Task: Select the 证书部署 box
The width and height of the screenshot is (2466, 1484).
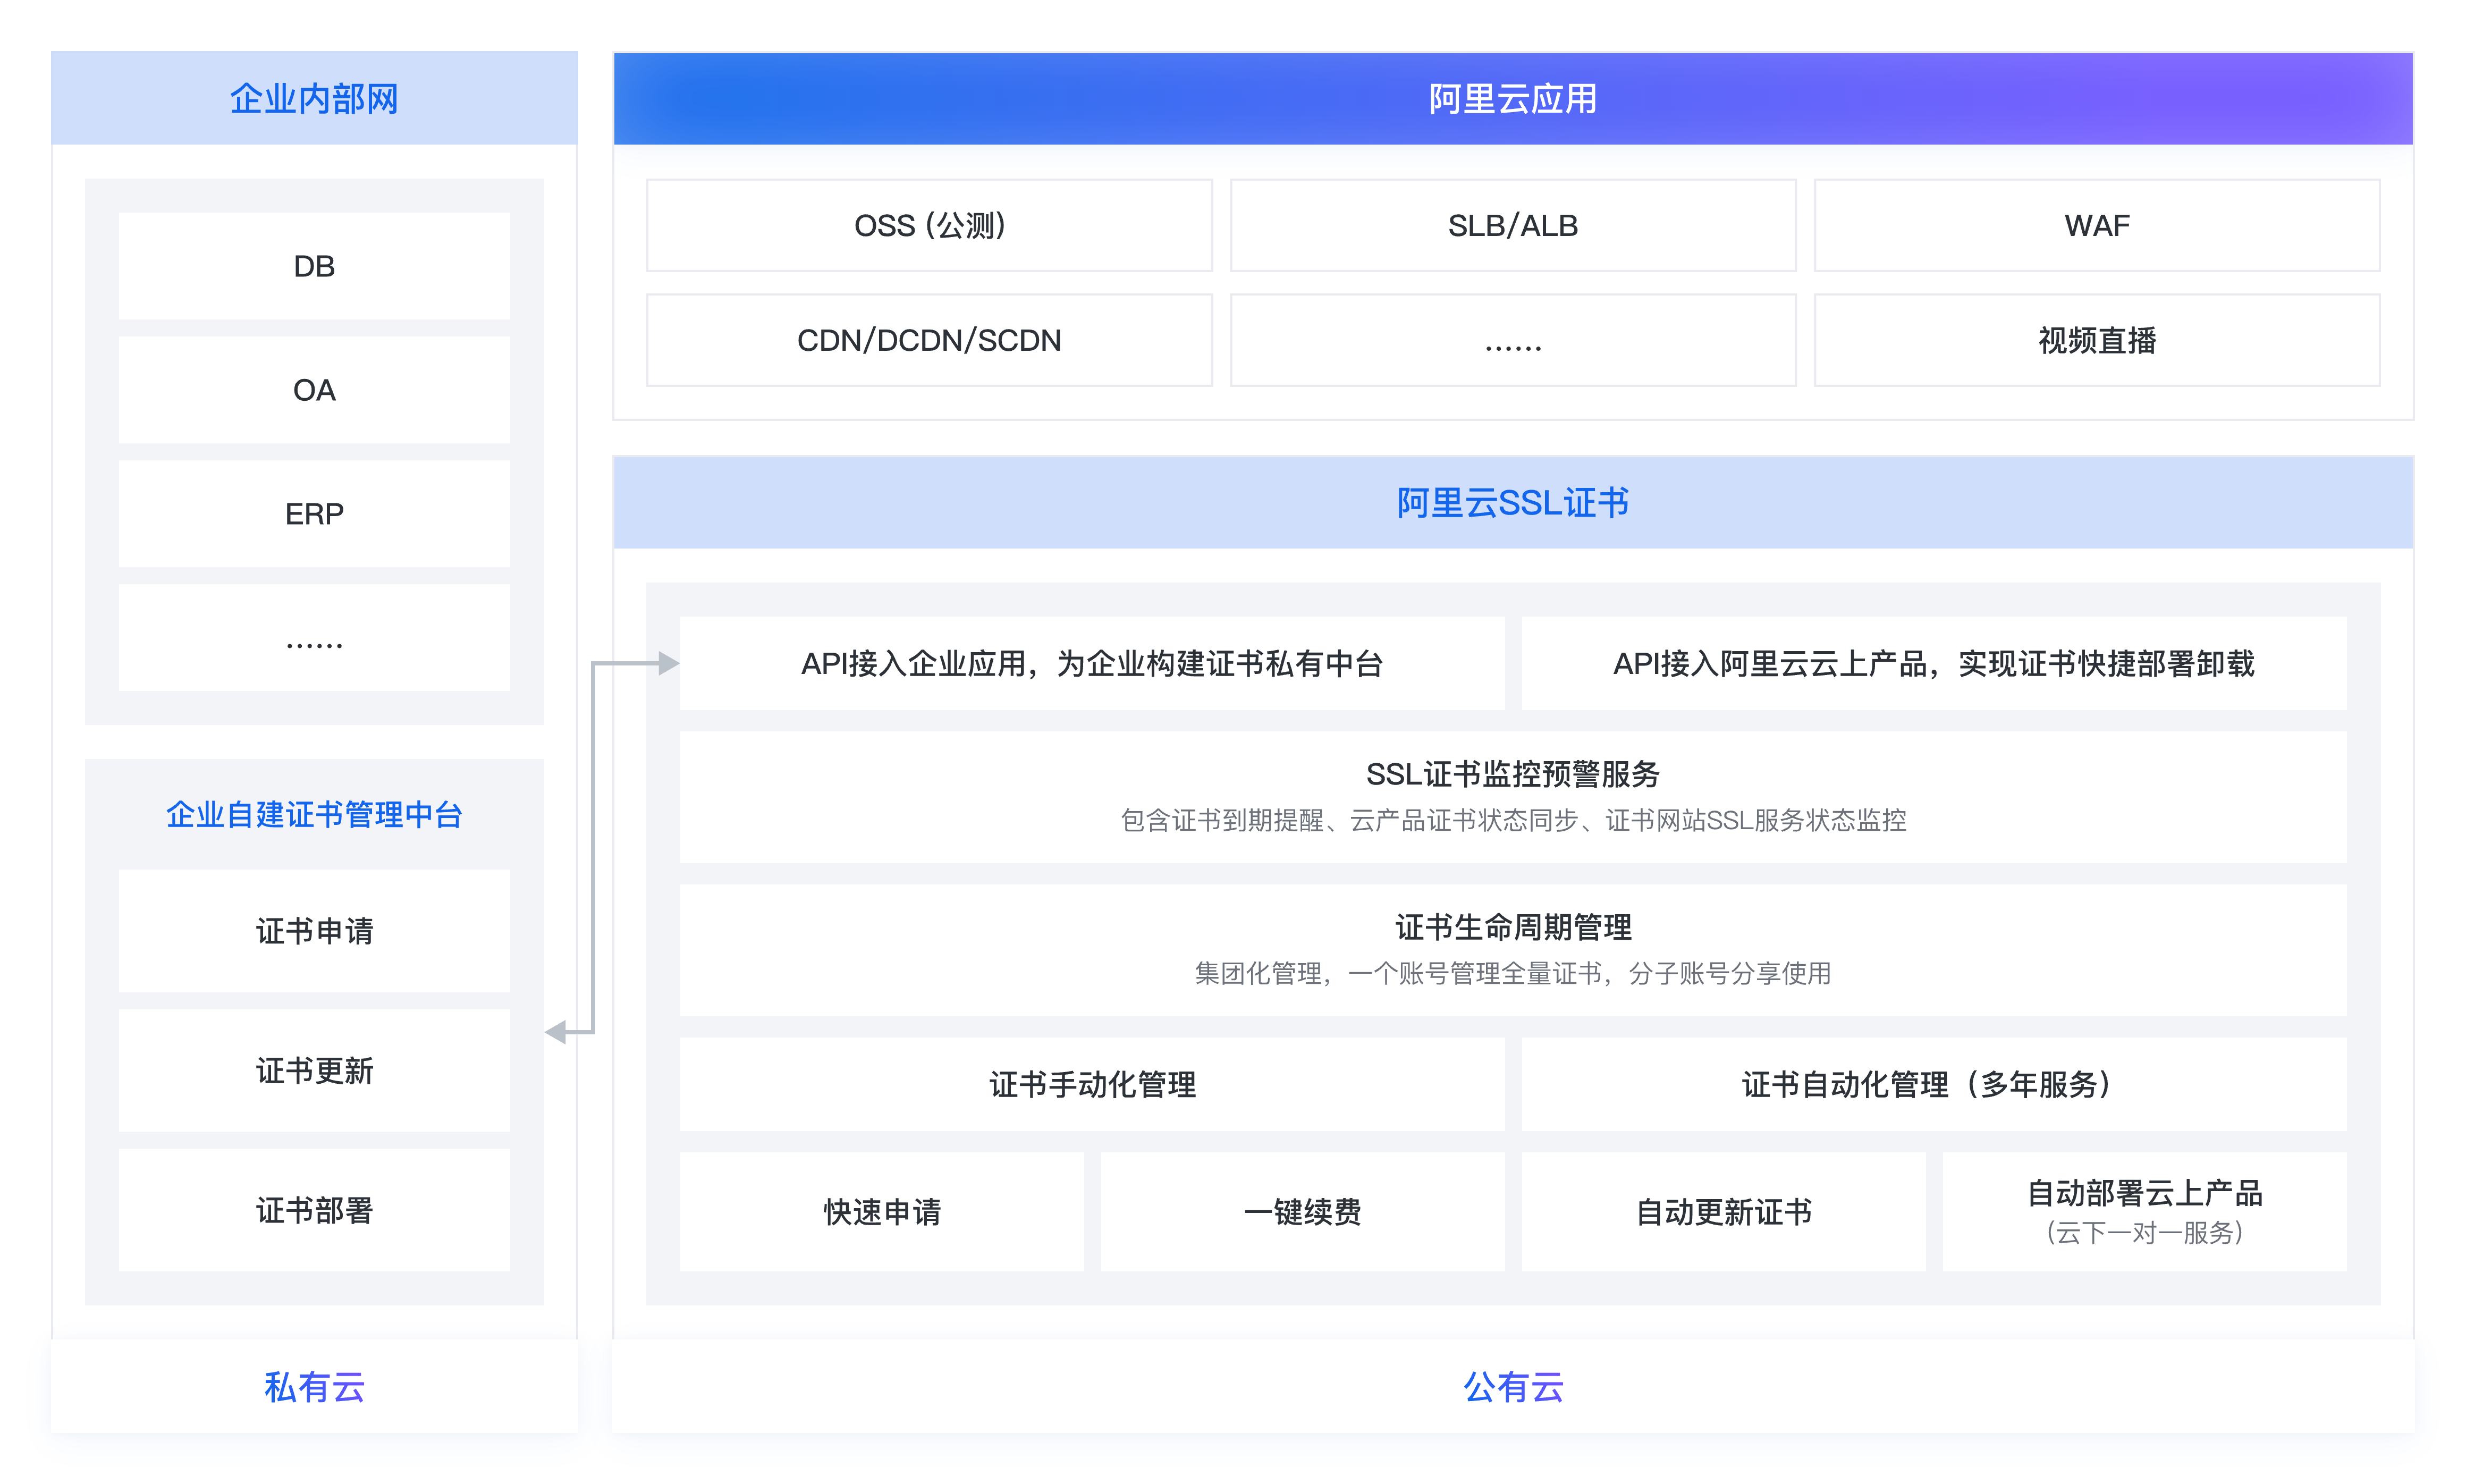Action: pyautogui.click(x=314, y=1211)
